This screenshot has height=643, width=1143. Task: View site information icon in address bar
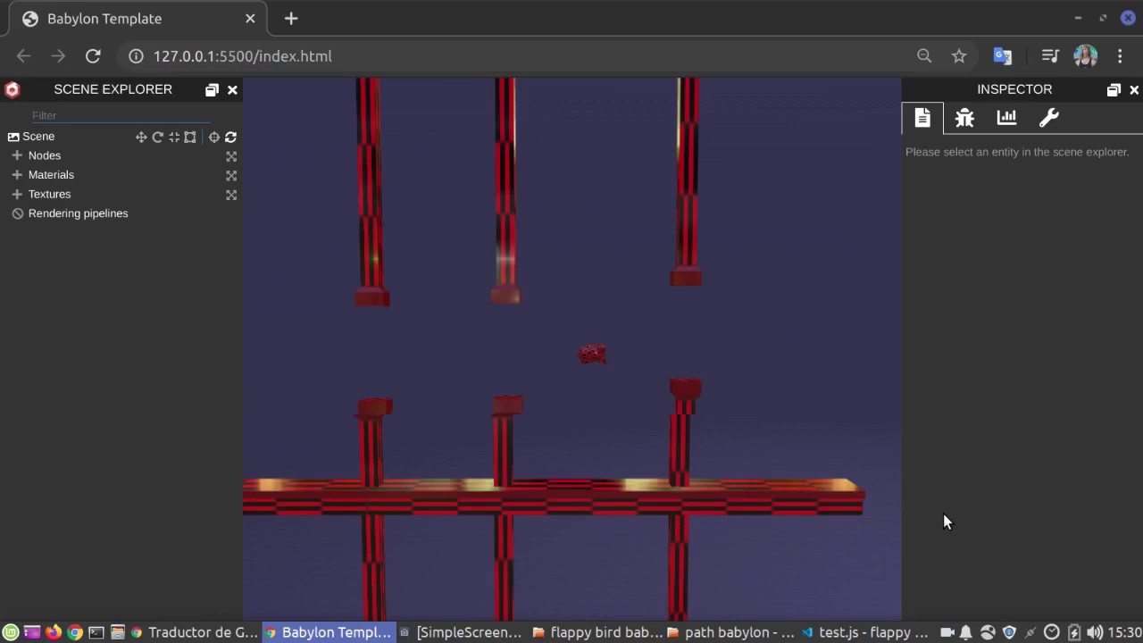pos(136,56)
